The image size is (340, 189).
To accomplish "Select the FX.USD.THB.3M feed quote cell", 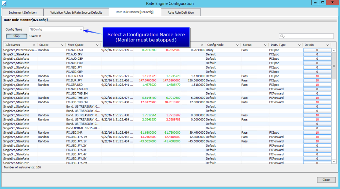I will pyautogui.click(x=83, y=102).
